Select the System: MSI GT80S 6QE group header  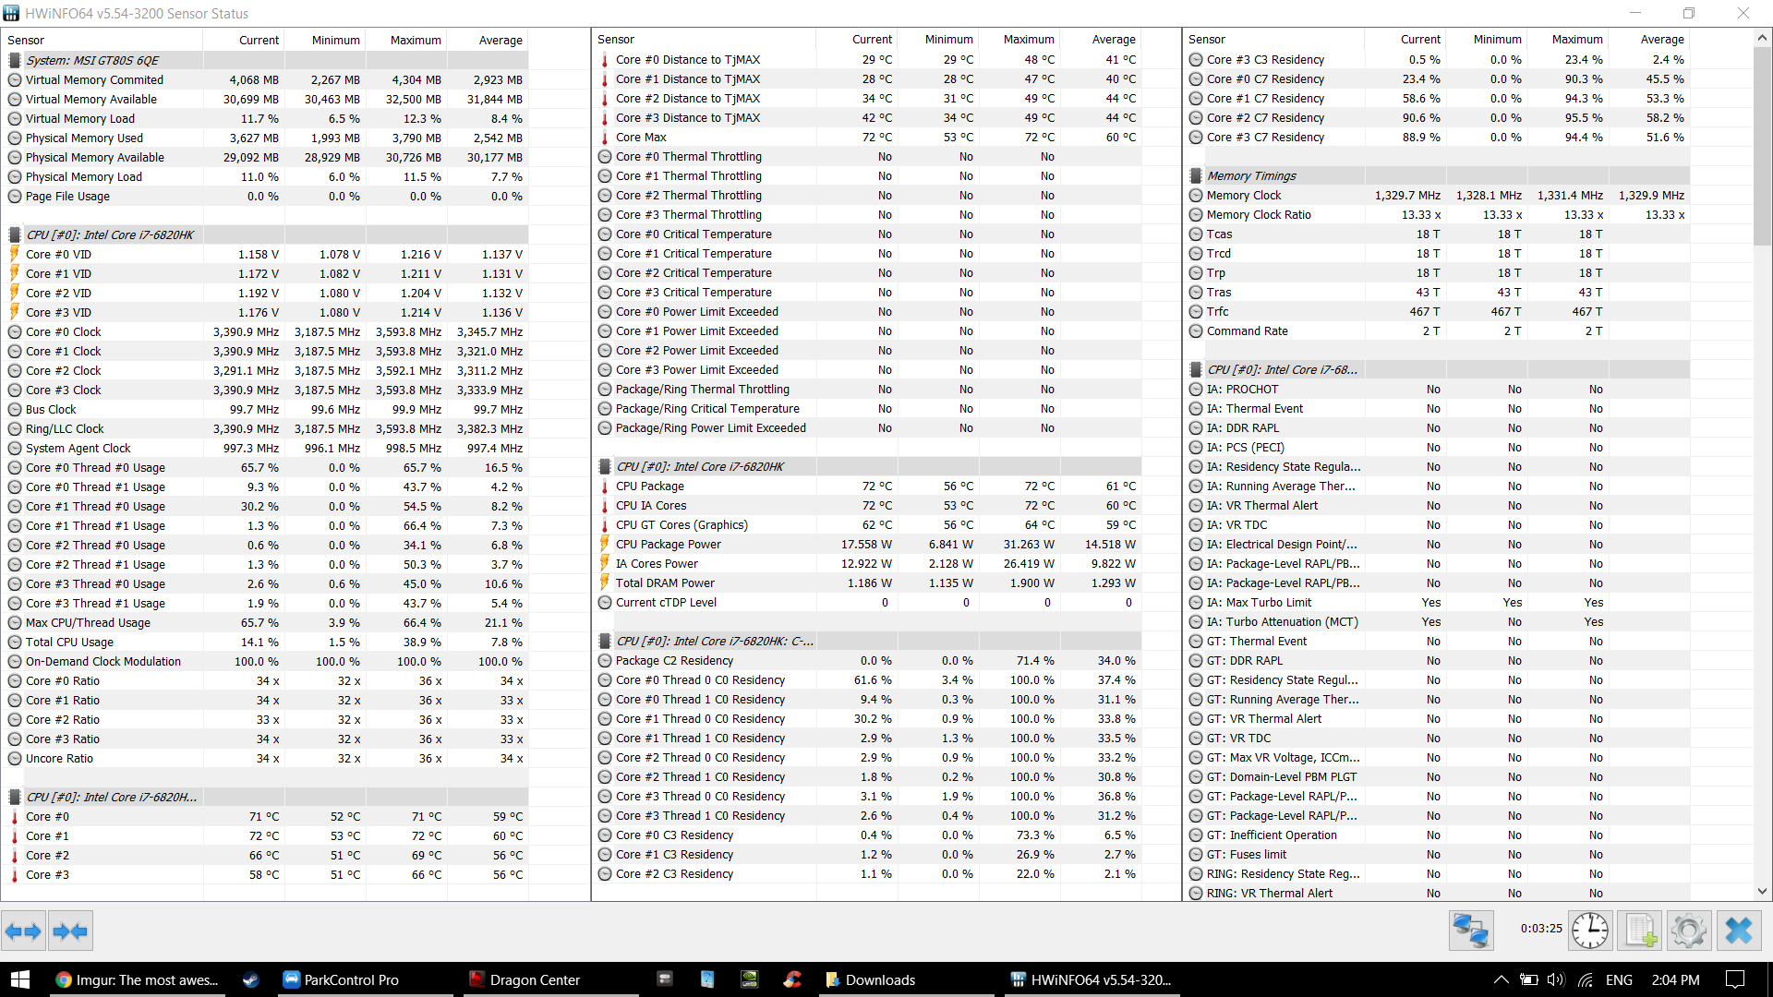pyautogui.click(x=266, y=60)
